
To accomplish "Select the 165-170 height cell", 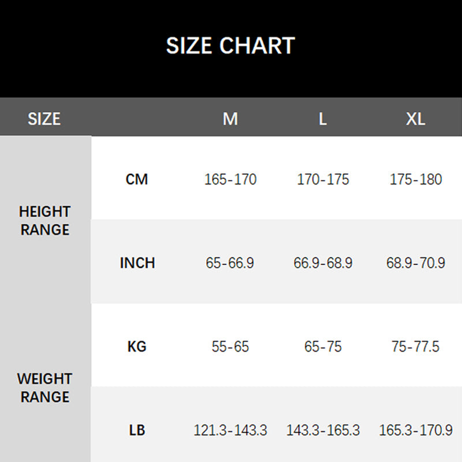I will pyautogui.click(x=230, y=180).
